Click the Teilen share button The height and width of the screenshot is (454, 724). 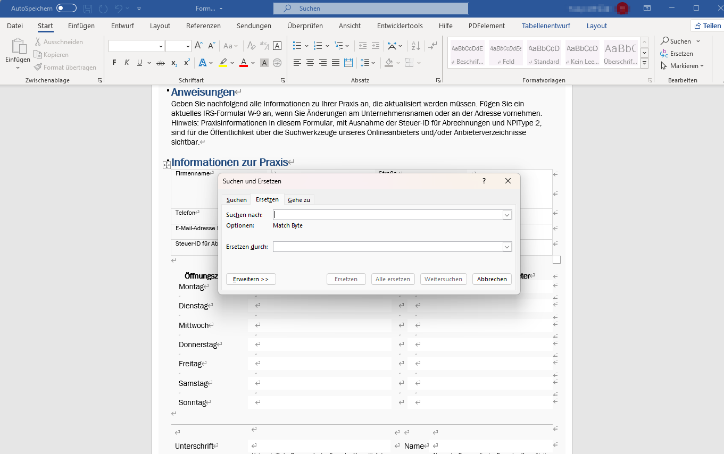click(x=707, y=26)
